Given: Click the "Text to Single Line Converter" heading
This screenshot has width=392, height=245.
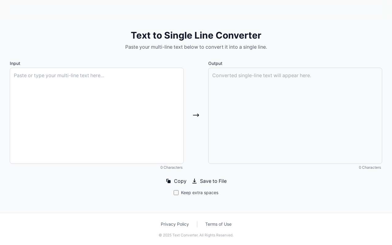Looking at the screenshot, I should pos(196,36).
